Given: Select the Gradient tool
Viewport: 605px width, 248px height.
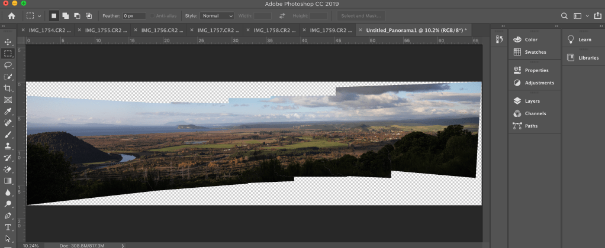Looking at the screenshot, I should pos(8,181).
